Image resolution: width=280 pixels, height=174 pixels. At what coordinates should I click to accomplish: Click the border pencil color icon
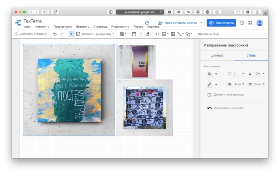[x=210, y=84]
